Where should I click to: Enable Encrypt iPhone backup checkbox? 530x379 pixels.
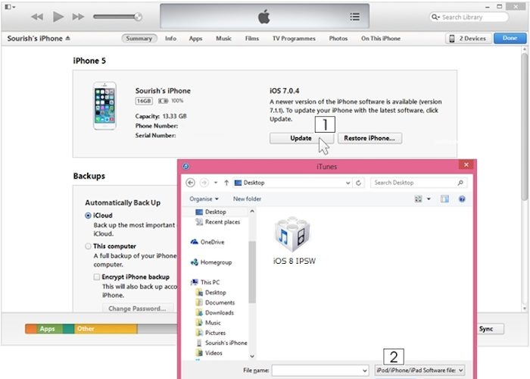click(x=97, y=277)
